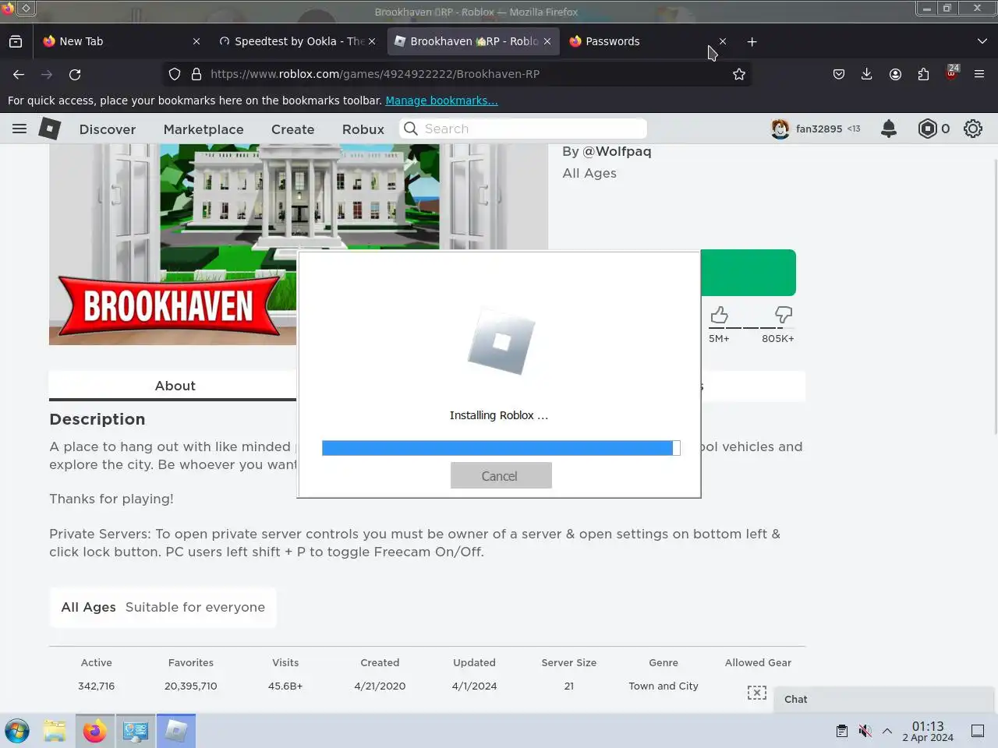Go to Roblox home via logo
Image resolution: width=998 pixels, height=748 pixels.
point(50,129)
